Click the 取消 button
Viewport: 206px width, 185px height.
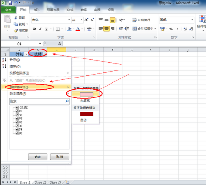60,157
